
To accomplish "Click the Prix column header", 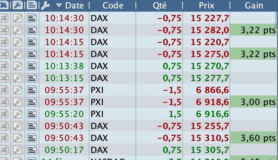I will pyautogui.click(x=206, y=6).
